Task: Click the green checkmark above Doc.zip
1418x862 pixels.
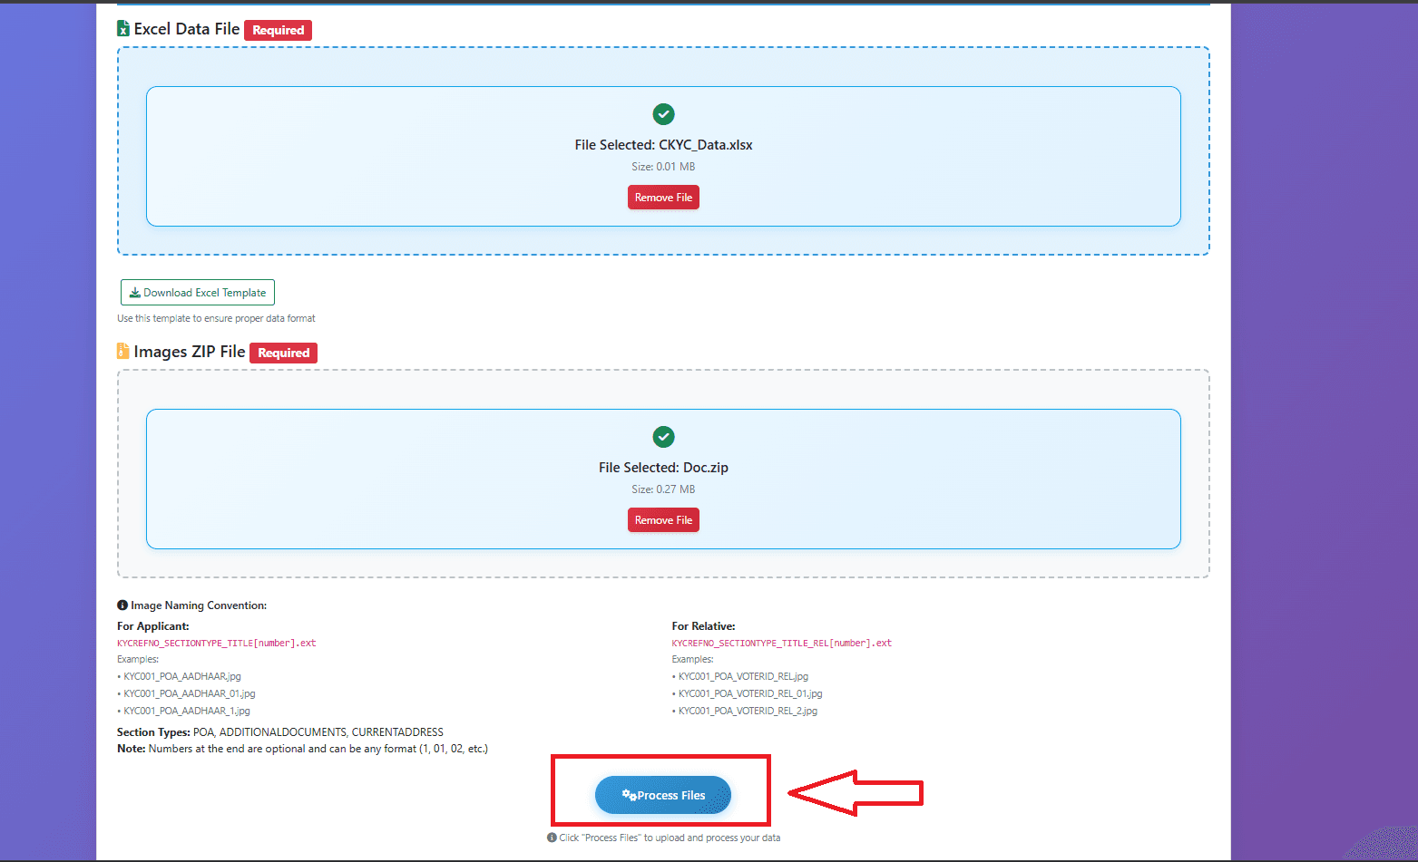Action: (x=663, y=437)
